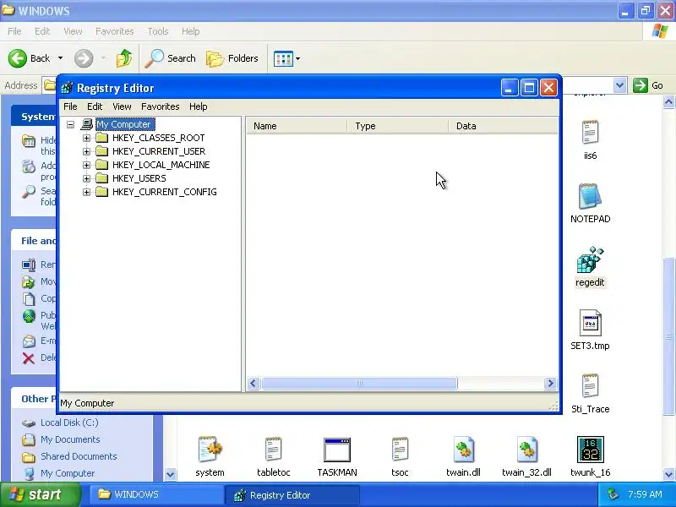
Task: Open the Back history dropdown arrow
Action: click(x=60, y=58)
